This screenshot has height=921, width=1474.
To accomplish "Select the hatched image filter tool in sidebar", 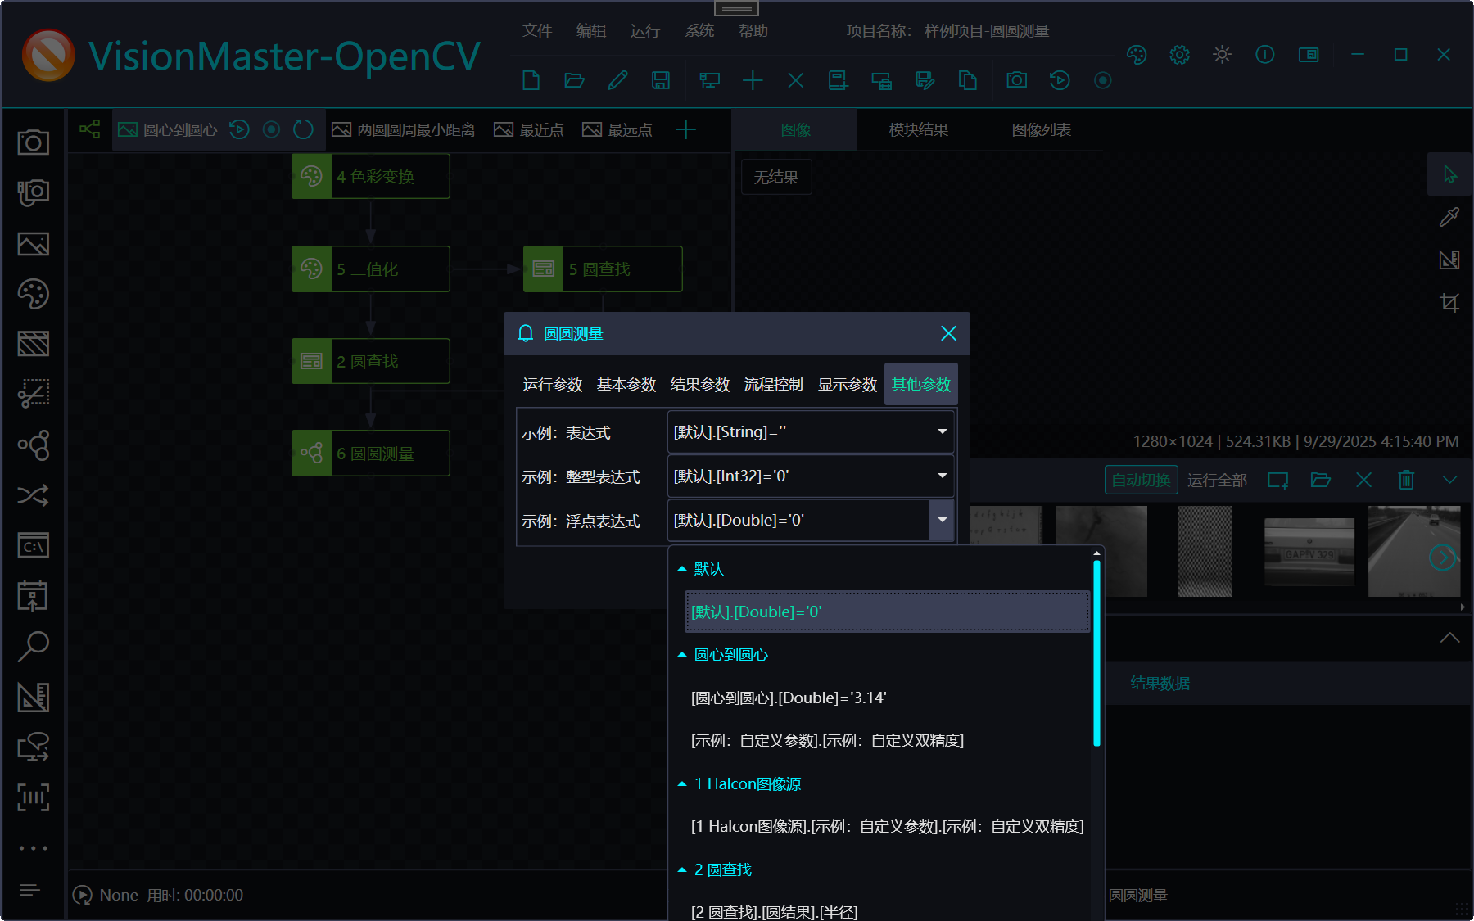I will [33, 344].
